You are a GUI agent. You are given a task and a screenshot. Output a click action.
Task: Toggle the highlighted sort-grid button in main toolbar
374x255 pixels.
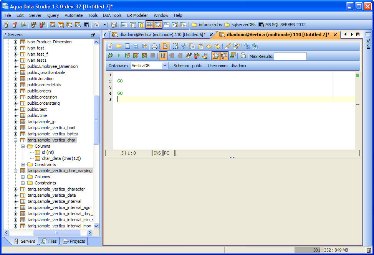tap(158, 25)
